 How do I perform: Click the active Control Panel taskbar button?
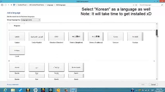pyautogui.click(x=73, y=90)
